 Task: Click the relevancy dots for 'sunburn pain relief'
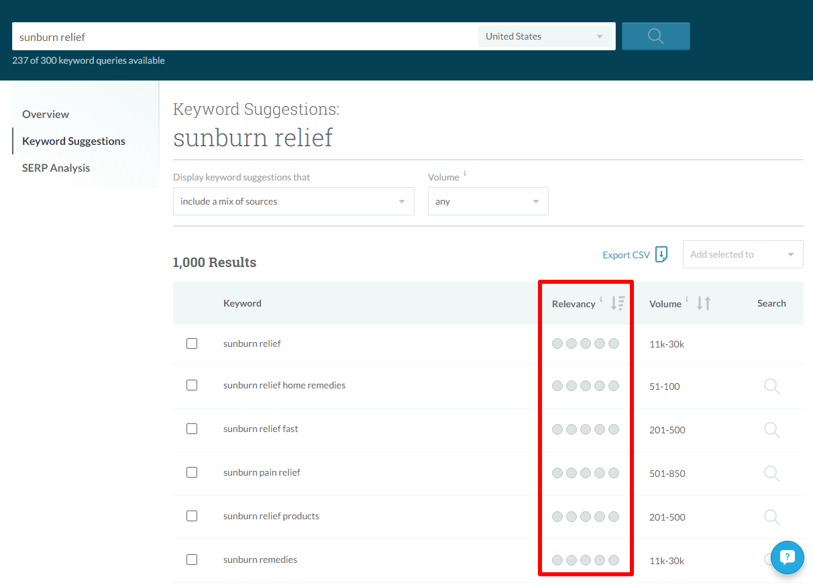(x=586, y=473)
